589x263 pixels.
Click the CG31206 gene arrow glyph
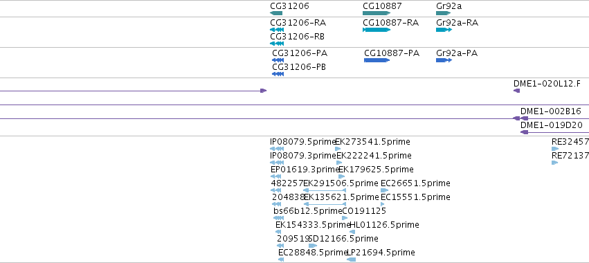(276, 13)
